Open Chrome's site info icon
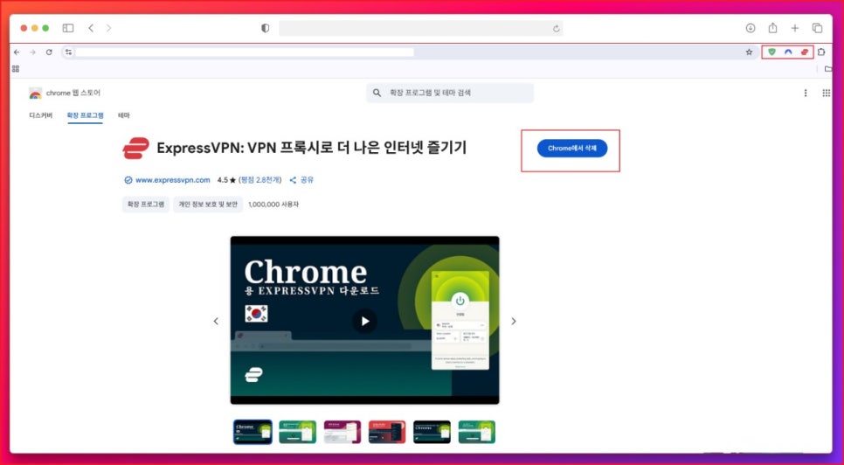844x465 pixels. [x=68, y=52]
